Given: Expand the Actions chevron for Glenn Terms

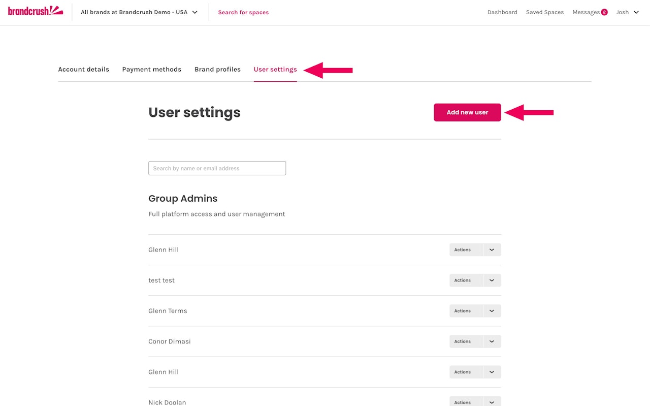Looking at the screenshot, I should click(492, 311).
